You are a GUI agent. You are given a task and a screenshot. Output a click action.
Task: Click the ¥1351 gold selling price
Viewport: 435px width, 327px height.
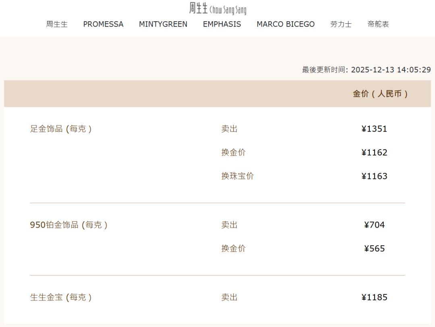(x=374, y=129)
